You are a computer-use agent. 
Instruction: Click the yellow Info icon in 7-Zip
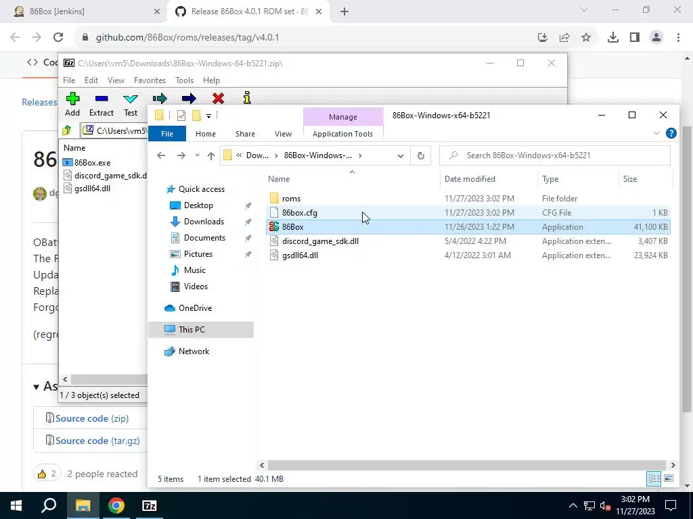click(247, 97)
